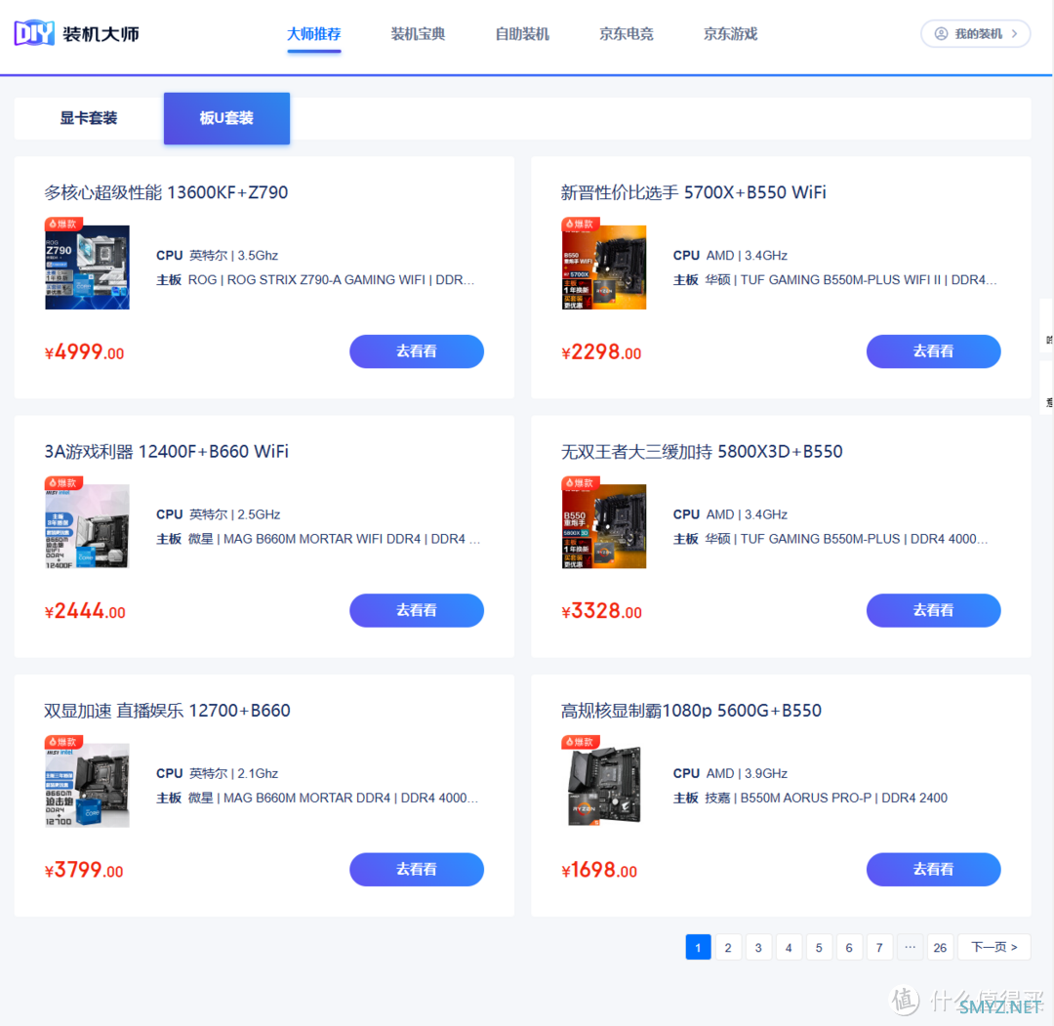Click 去看看 for the 12400F+B660 WiFi bundle
This screenshot has width=1054, height=1026.
point(417,610)
